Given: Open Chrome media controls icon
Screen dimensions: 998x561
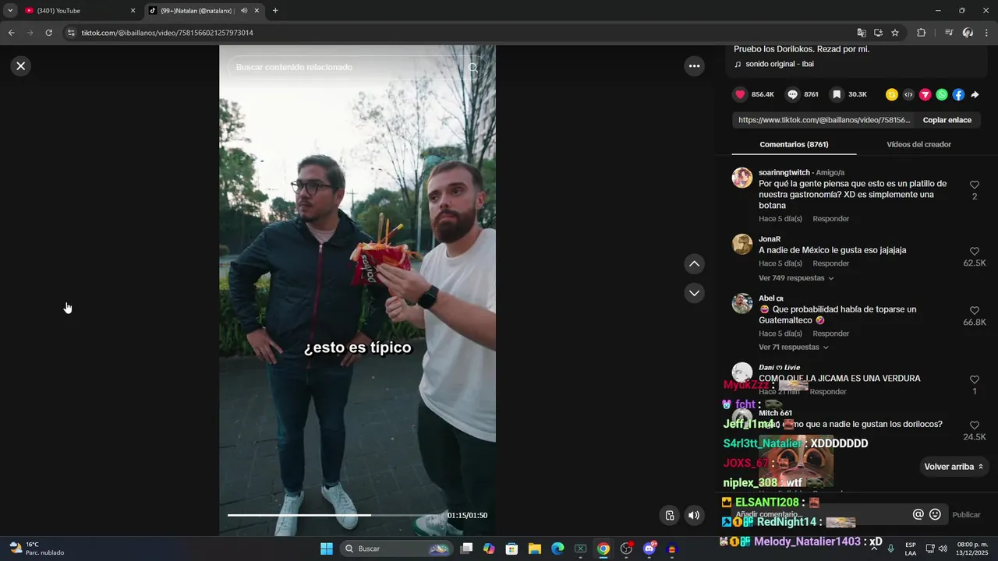Looking at the screenshot, I should click(x=948, y=33).
